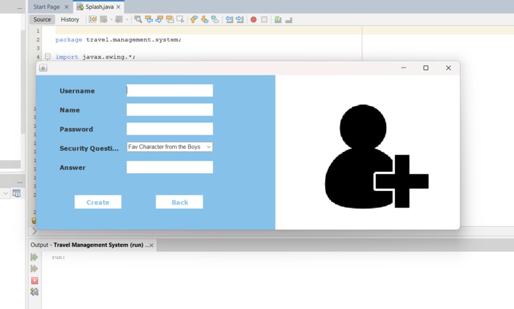Open the Start Page tab

(x=47, y=6)
